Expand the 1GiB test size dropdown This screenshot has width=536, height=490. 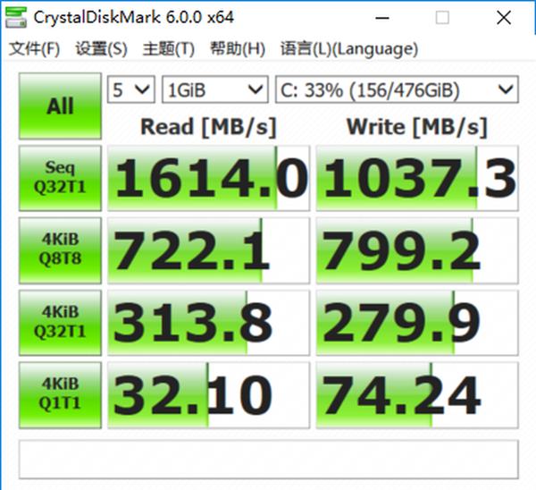pyautogui.click(x=214, y=89)
